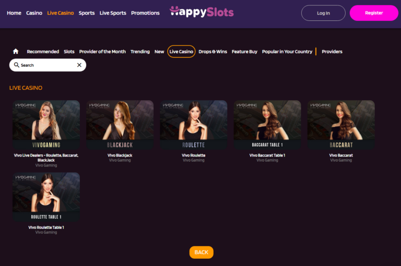The height and width of the screenshot is (266, 401).
Task: Focus the Search input field
Action: tap(48, 65)
